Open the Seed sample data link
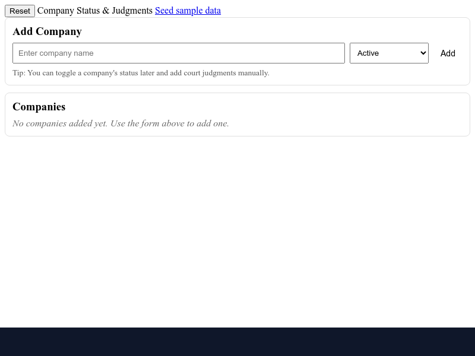This screenshot has width=475, height=356. click(x=188, y=11)
